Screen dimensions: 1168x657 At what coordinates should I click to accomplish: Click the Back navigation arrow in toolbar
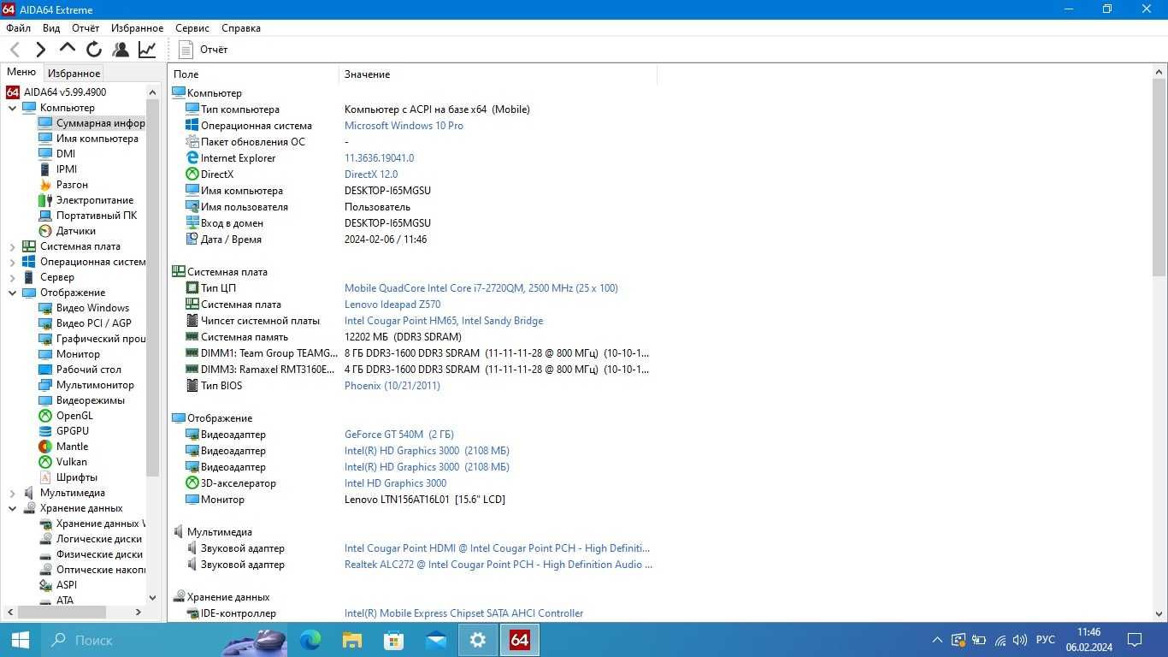(15, 50)
